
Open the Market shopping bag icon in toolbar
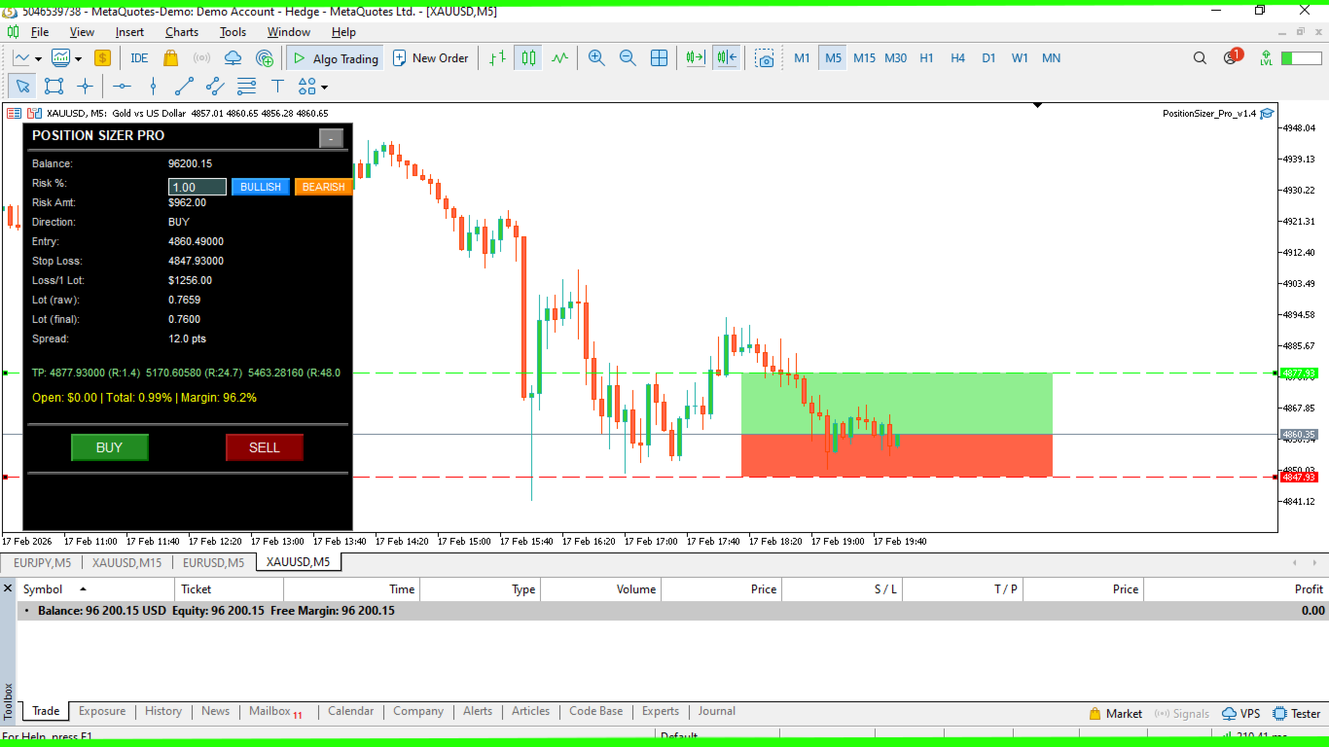pos(171,58)
